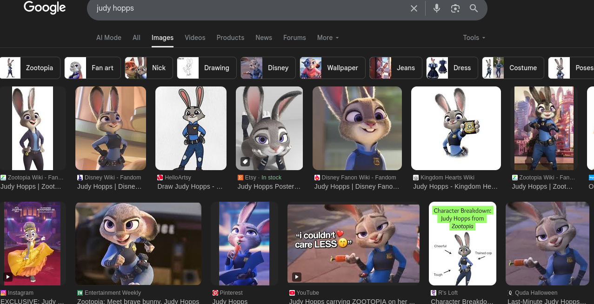
Task: Open the HelloArtsy drawing result link
Action: pos(190,186)
